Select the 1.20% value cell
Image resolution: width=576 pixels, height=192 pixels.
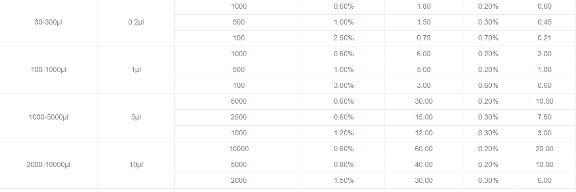[344, 133]
